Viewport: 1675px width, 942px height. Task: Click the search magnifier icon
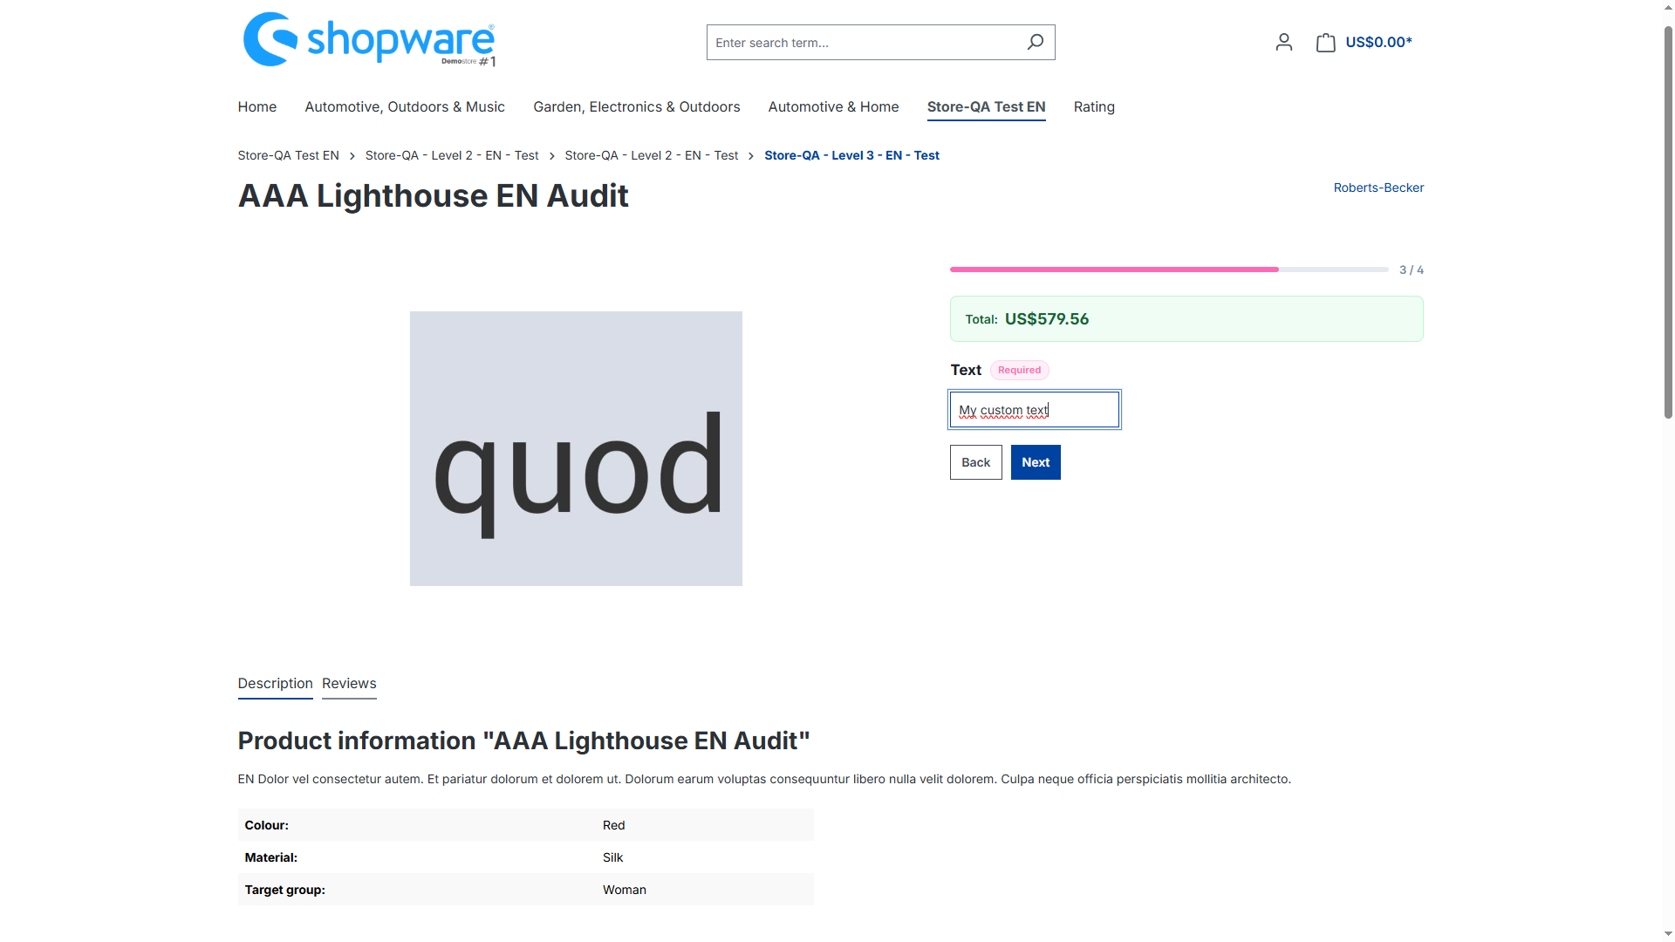tap(1035, 42)
